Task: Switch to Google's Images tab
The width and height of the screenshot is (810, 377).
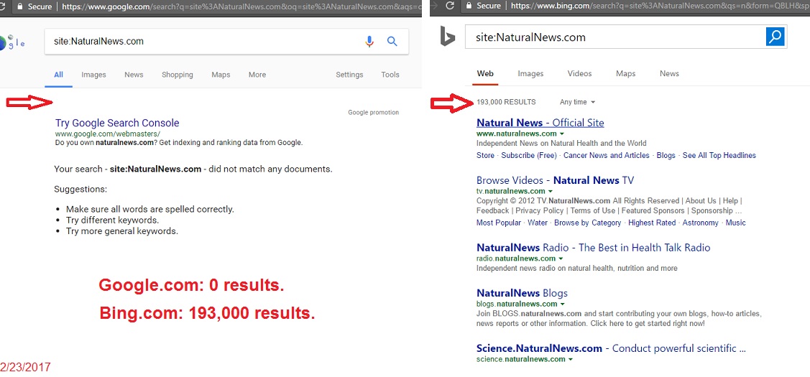Action: (93, 75)
